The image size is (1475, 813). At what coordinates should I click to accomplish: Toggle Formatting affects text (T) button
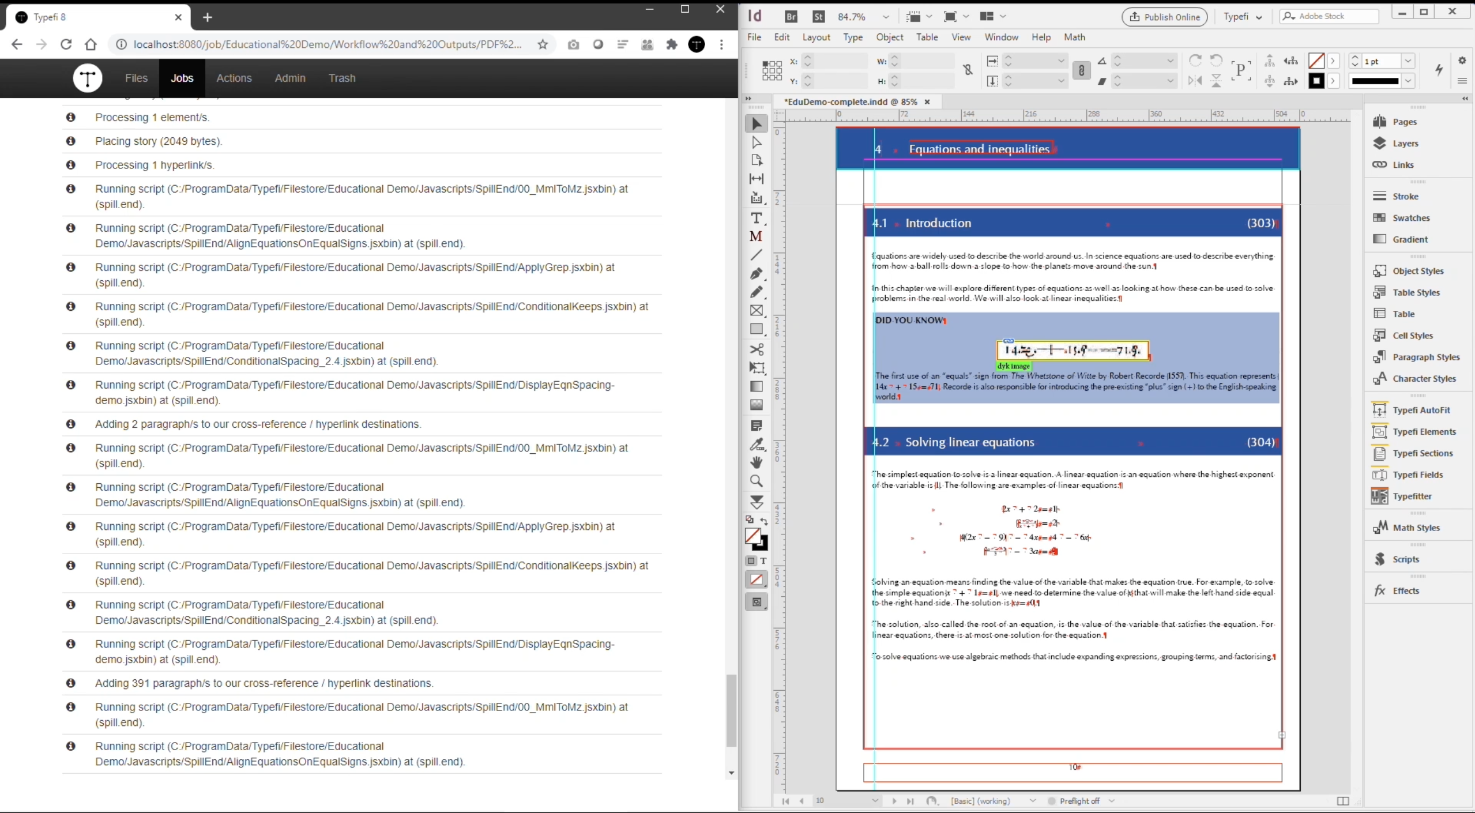pos(763,560)
